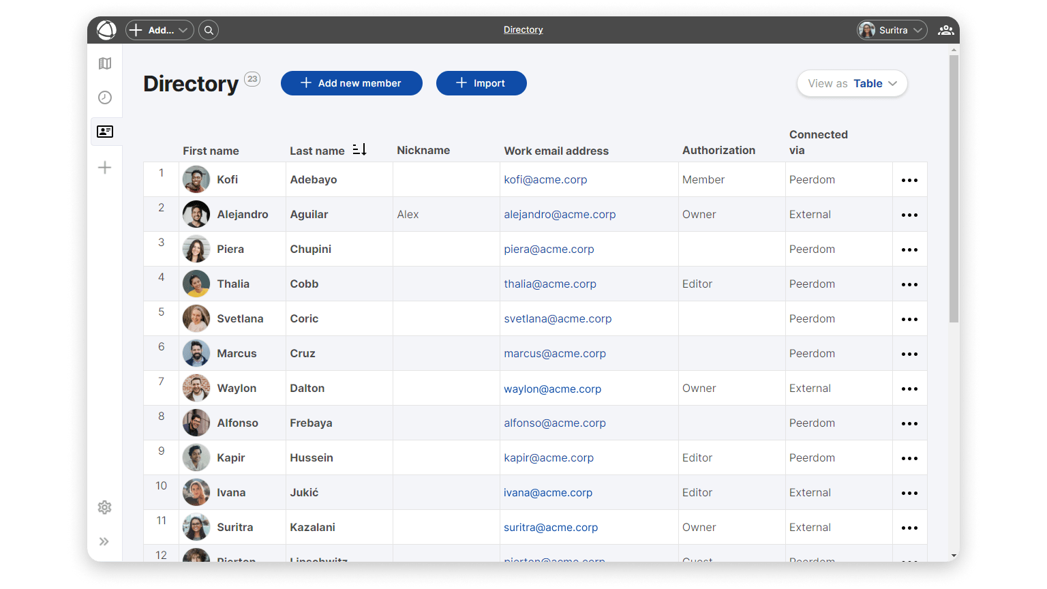Open settings gear in sidebar
1047x589 pixels.
[x=105, y=507]
